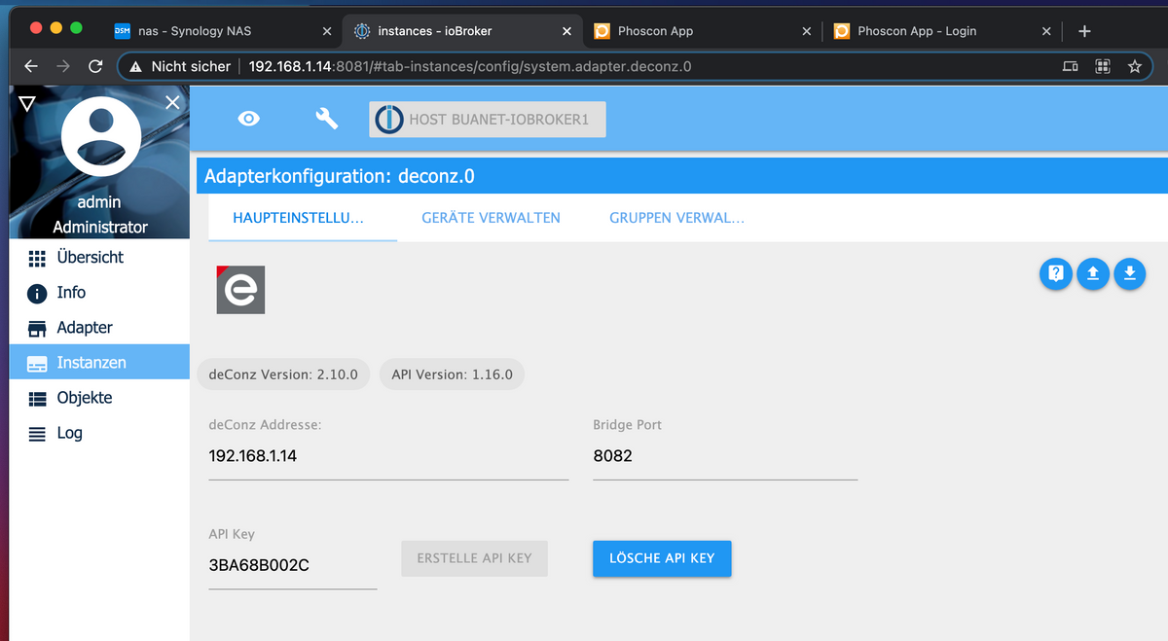Click the Lösche API Key button
Image resolution: width=1168 pixels, height=641 pixels.
pos(662,558)
